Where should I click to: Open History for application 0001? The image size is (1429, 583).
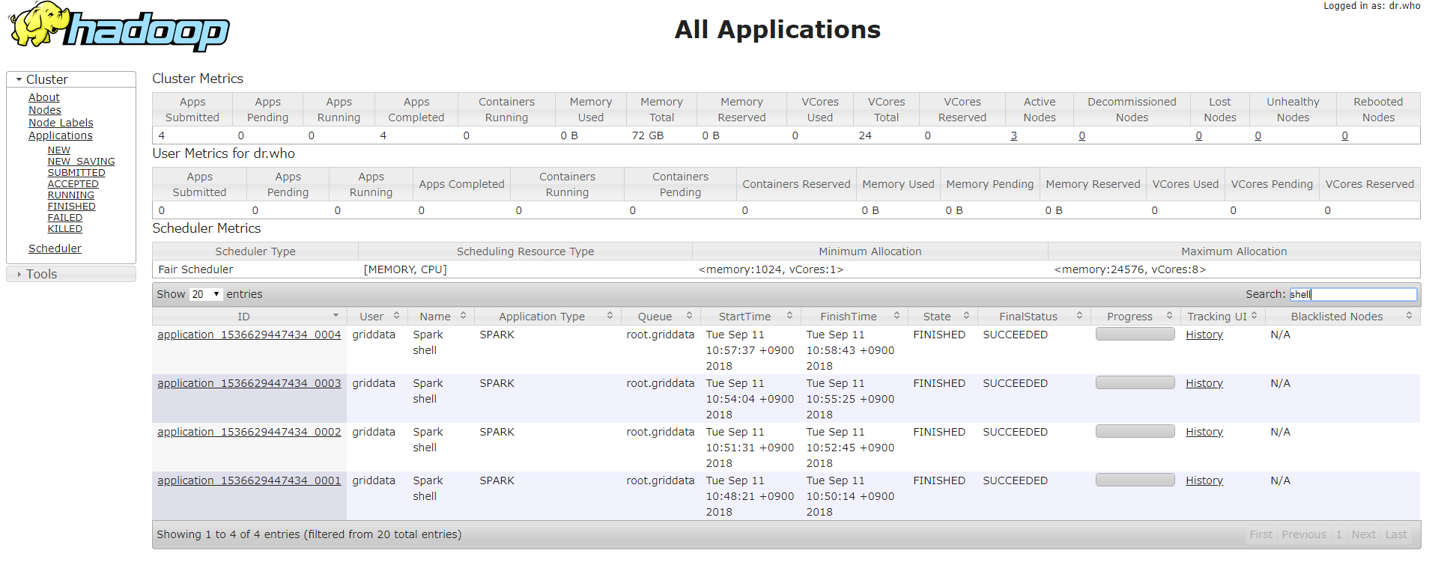[1204, 480]
